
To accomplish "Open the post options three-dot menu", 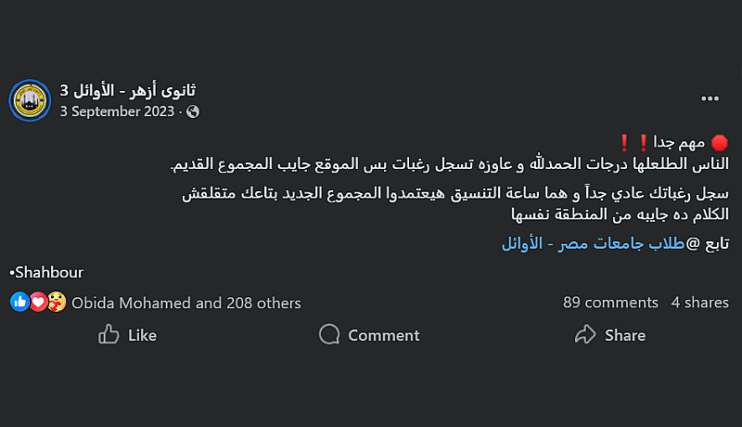I will 710,99.
